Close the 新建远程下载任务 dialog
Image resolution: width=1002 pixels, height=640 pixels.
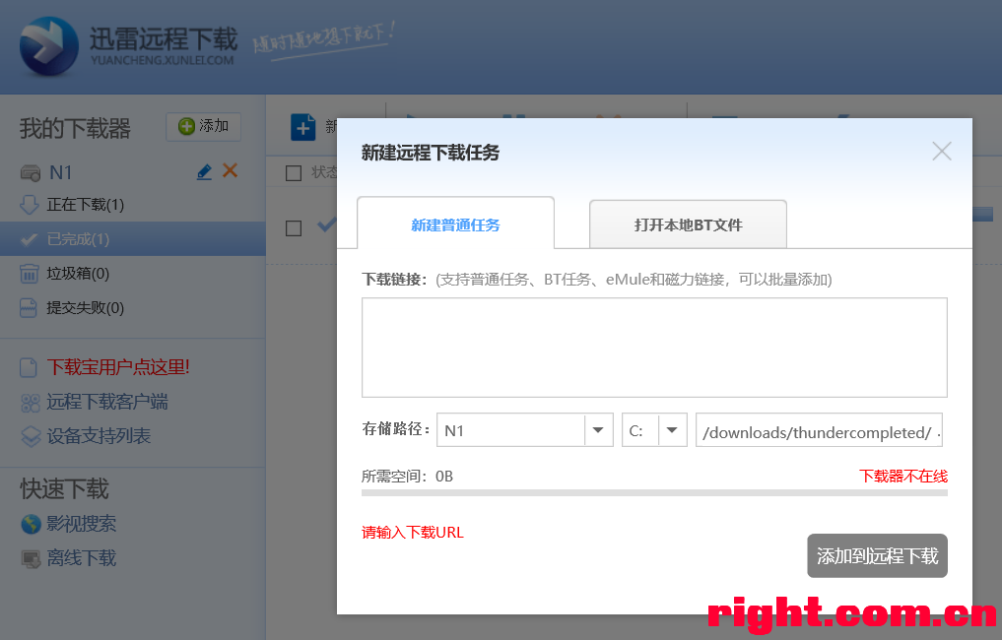[941, 152]
